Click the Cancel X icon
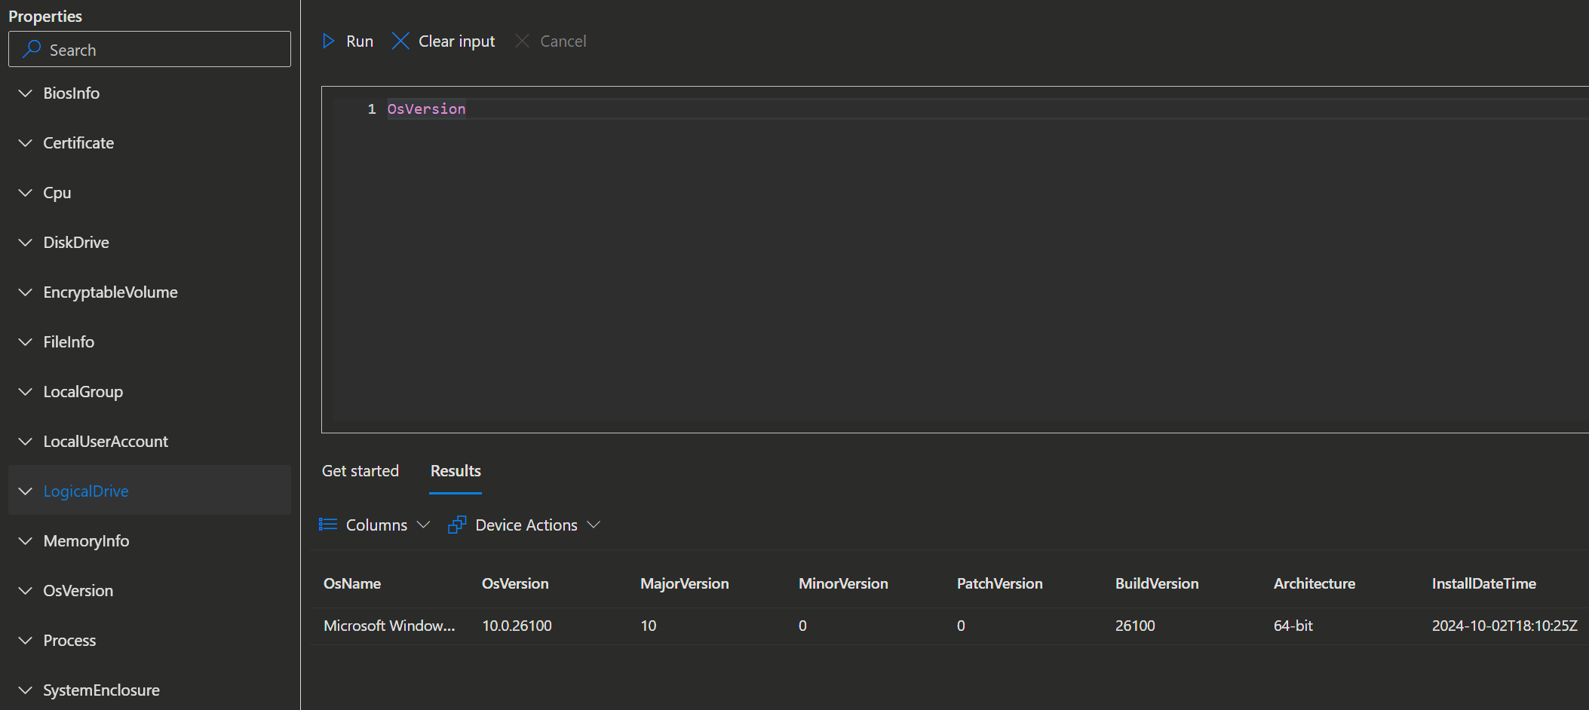The image size is (1589, 710). pyautogui.click(x=522, y=41)
